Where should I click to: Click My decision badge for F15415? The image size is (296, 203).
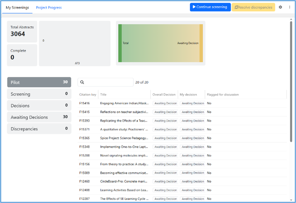(x=192, y=112)
